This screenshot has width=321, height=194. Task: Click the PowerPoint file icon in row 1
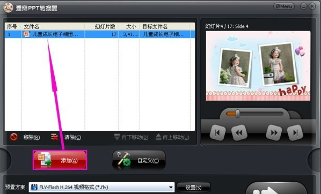click(27, 34)
